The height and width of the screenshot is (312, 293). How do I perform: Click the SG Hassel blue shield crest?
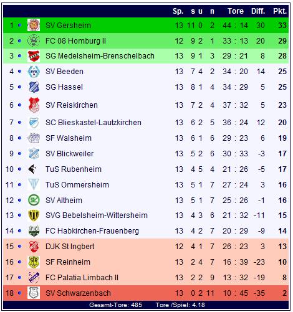(x=34, y=87)
